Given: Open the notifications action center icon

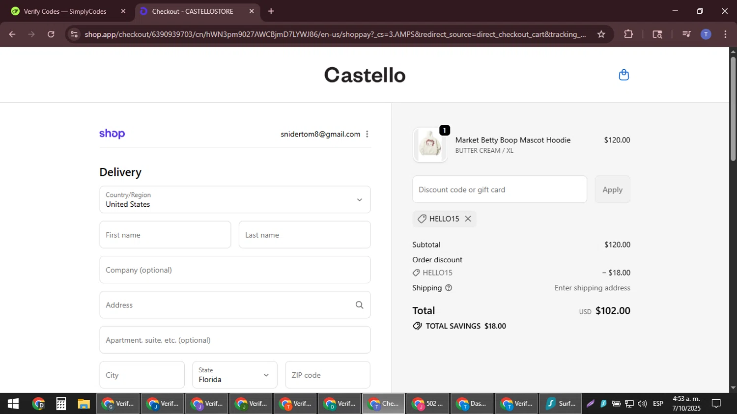Looking at the screenshot, I should tap(716, 404).
